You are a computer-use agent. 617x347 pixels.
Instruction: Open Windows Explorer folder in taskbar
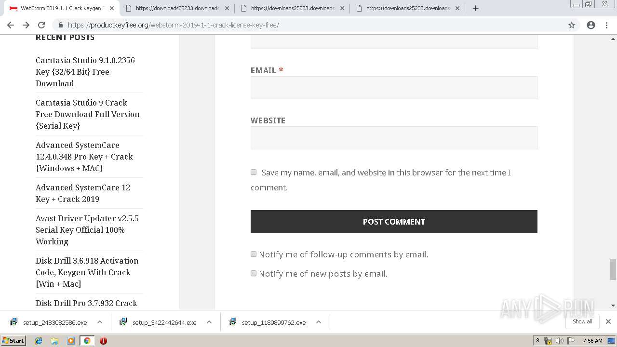pos(54,341)
